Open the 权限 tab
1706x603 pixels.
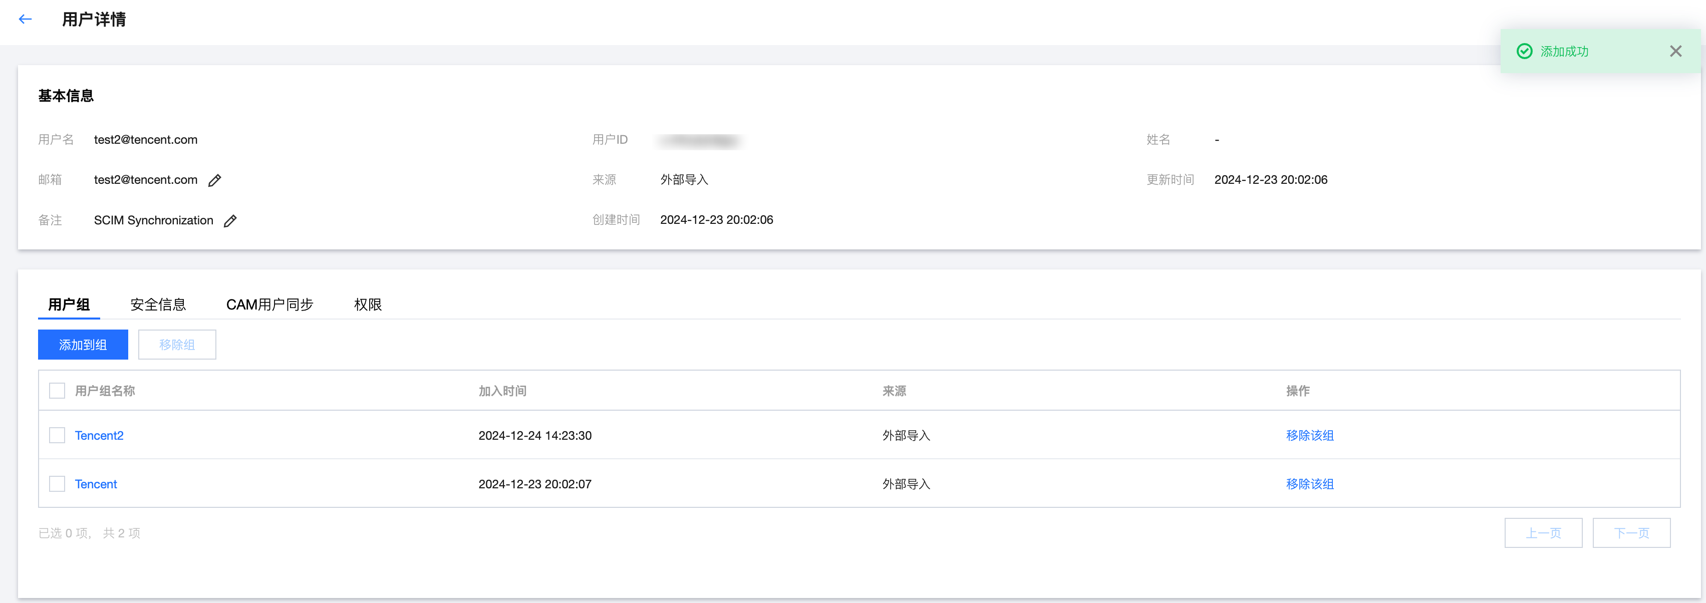tap(368, 305)
